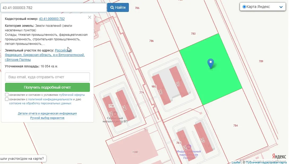Click the Найти search button

coord(118,8)
